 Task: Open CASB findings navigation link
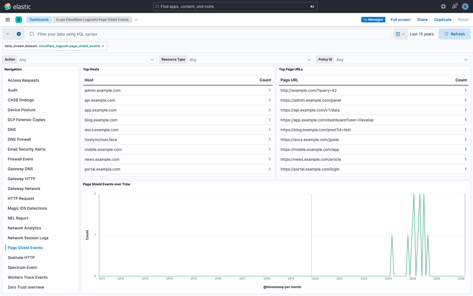click(x=21, y=100)
